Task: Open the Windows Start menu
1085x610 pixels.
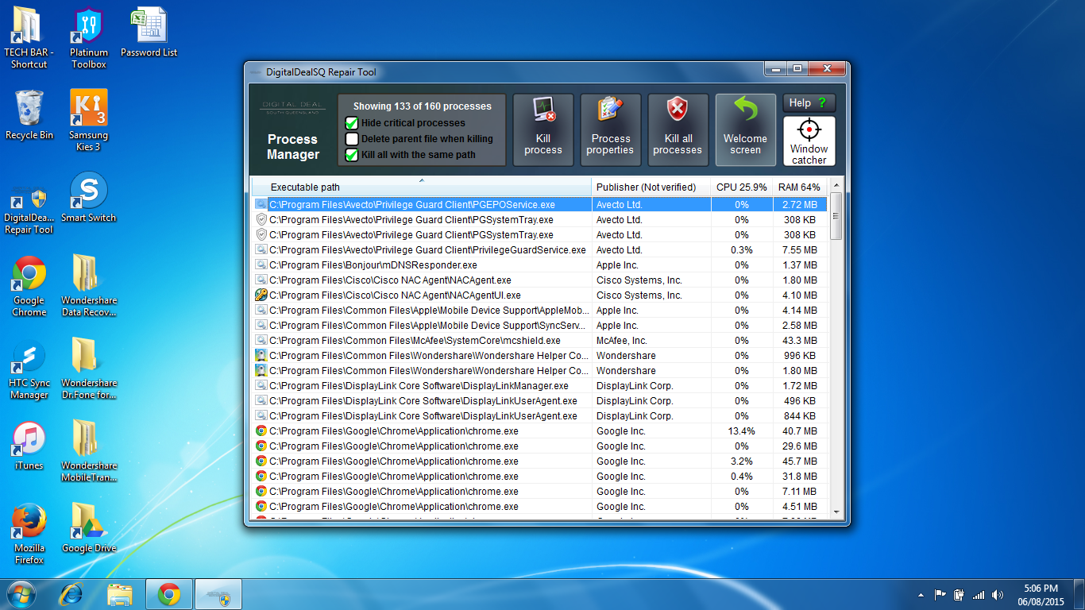Action: (x=21, y=594)
